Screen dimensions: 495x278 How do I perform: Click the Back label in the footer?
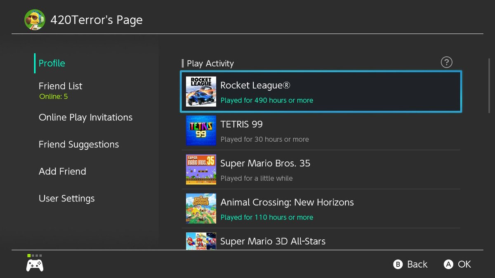[417, 264]
